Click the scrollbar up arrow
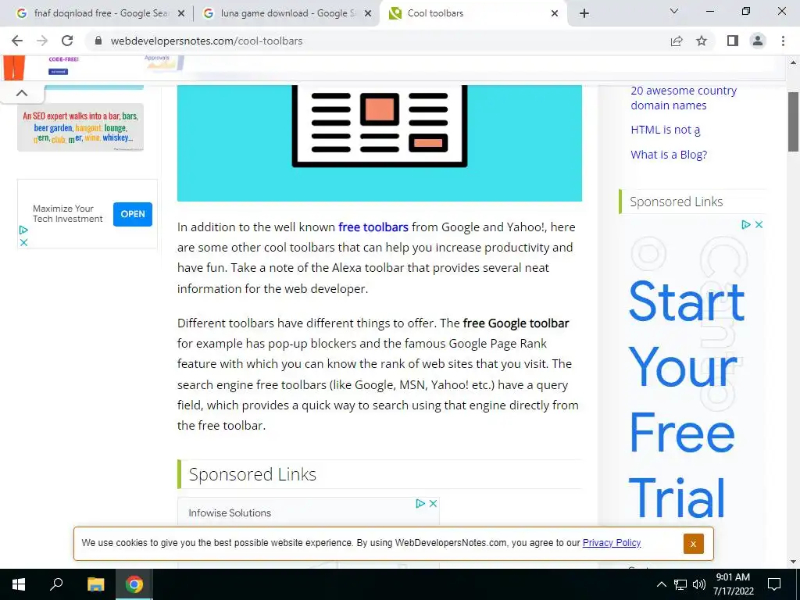 (x=794, y=62)
